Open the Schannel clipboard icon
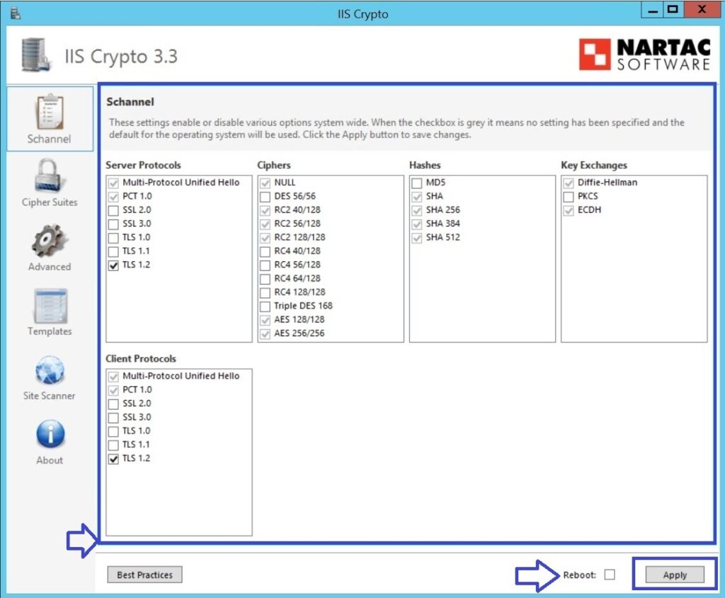Image resolution: width=725 pixels, height=598 pixels. tap(50, 112)
